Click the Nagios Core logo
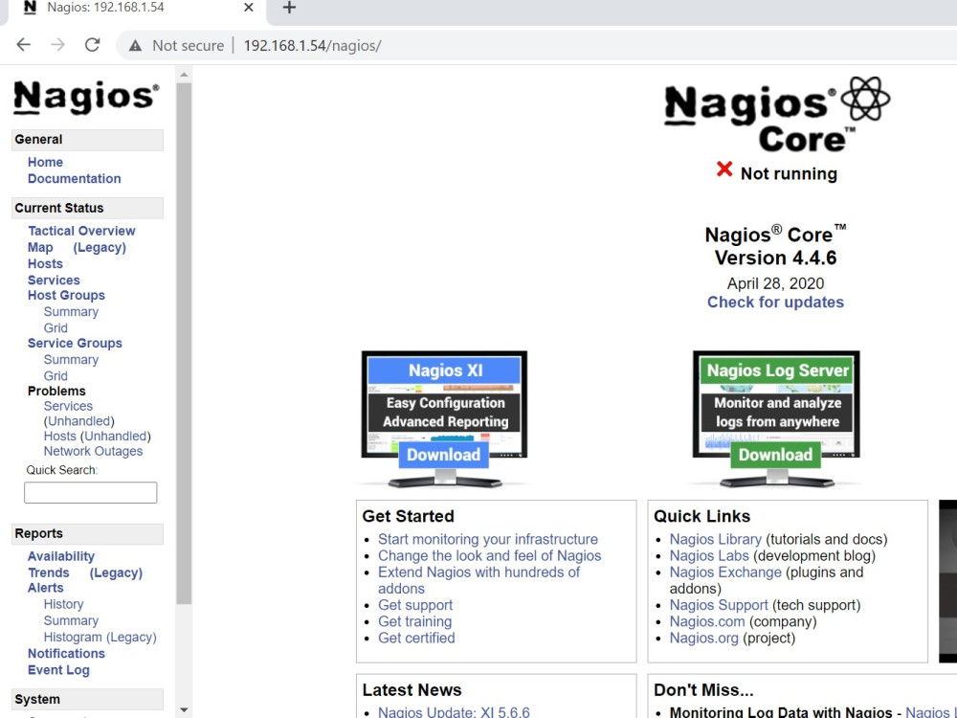 click(x=776, y=115)
